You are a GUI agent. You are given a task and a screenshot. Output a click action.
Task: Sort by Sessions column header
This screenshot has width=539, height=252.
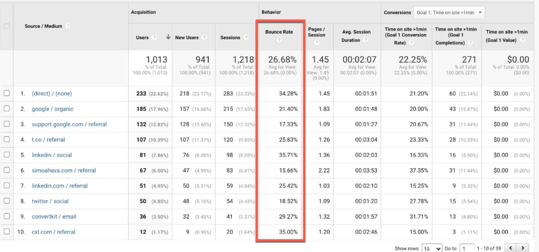[230, 37]
